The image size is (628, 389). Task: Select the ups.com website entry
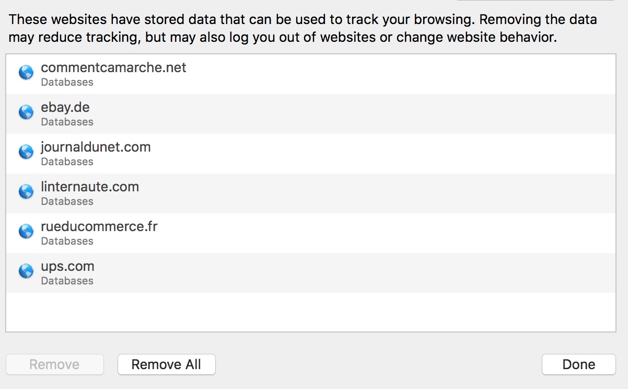(x=311, y=273)
